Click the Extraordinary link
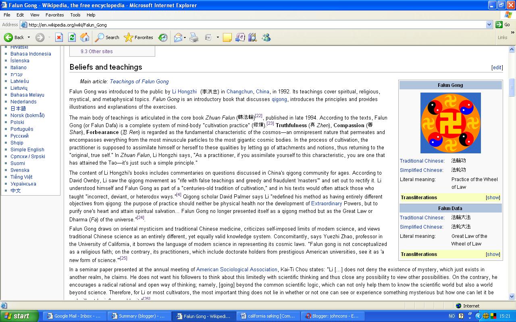Image resolution: width=516 pixels, height=322 pixels. point(327,204)
